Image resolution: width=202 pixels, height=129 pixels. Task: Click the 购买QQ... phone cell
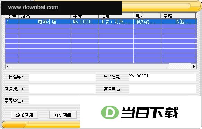click(x=147, y=21)
